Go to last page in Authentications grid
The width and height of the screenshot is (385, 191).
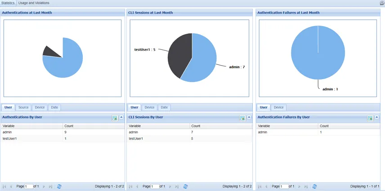[x=50, y=187]
